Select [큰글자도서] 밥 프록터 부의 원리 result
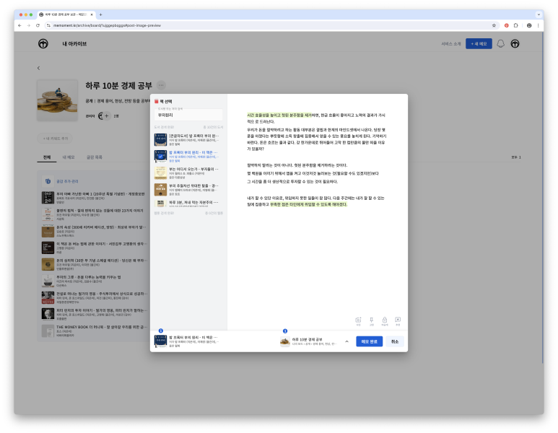This screenshot has height=433, width=558. coord(187,139)
